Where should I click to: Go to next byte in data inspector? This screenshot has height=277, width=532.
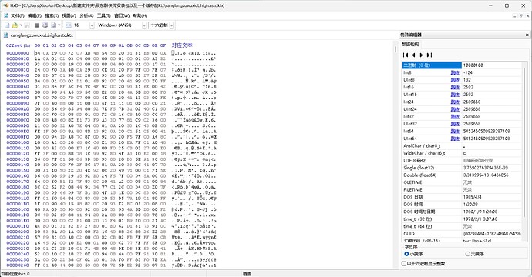coord(422,55)
